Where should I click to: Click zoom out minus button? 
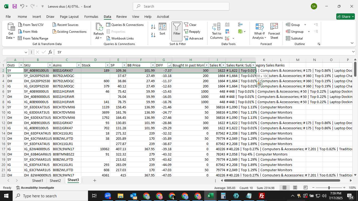313,188
